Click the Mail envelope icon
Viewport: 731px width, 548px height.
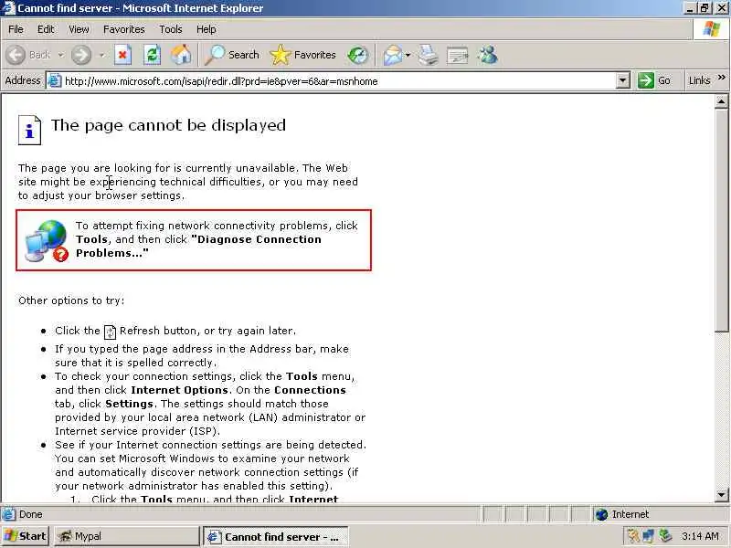click(x=393, y=55)
